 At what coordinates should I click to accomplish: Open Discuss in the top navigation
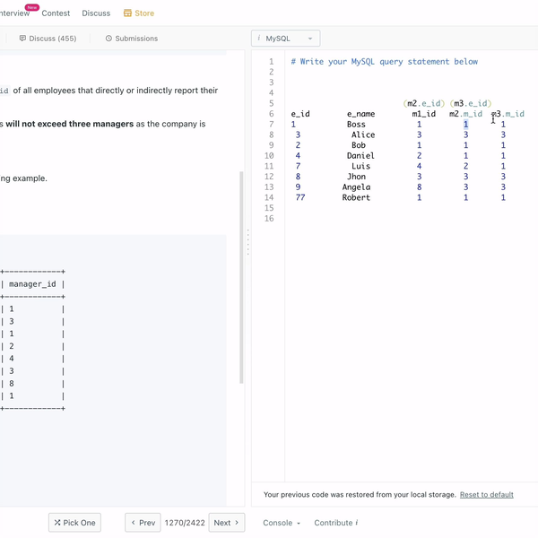click(x=96, y=13)
